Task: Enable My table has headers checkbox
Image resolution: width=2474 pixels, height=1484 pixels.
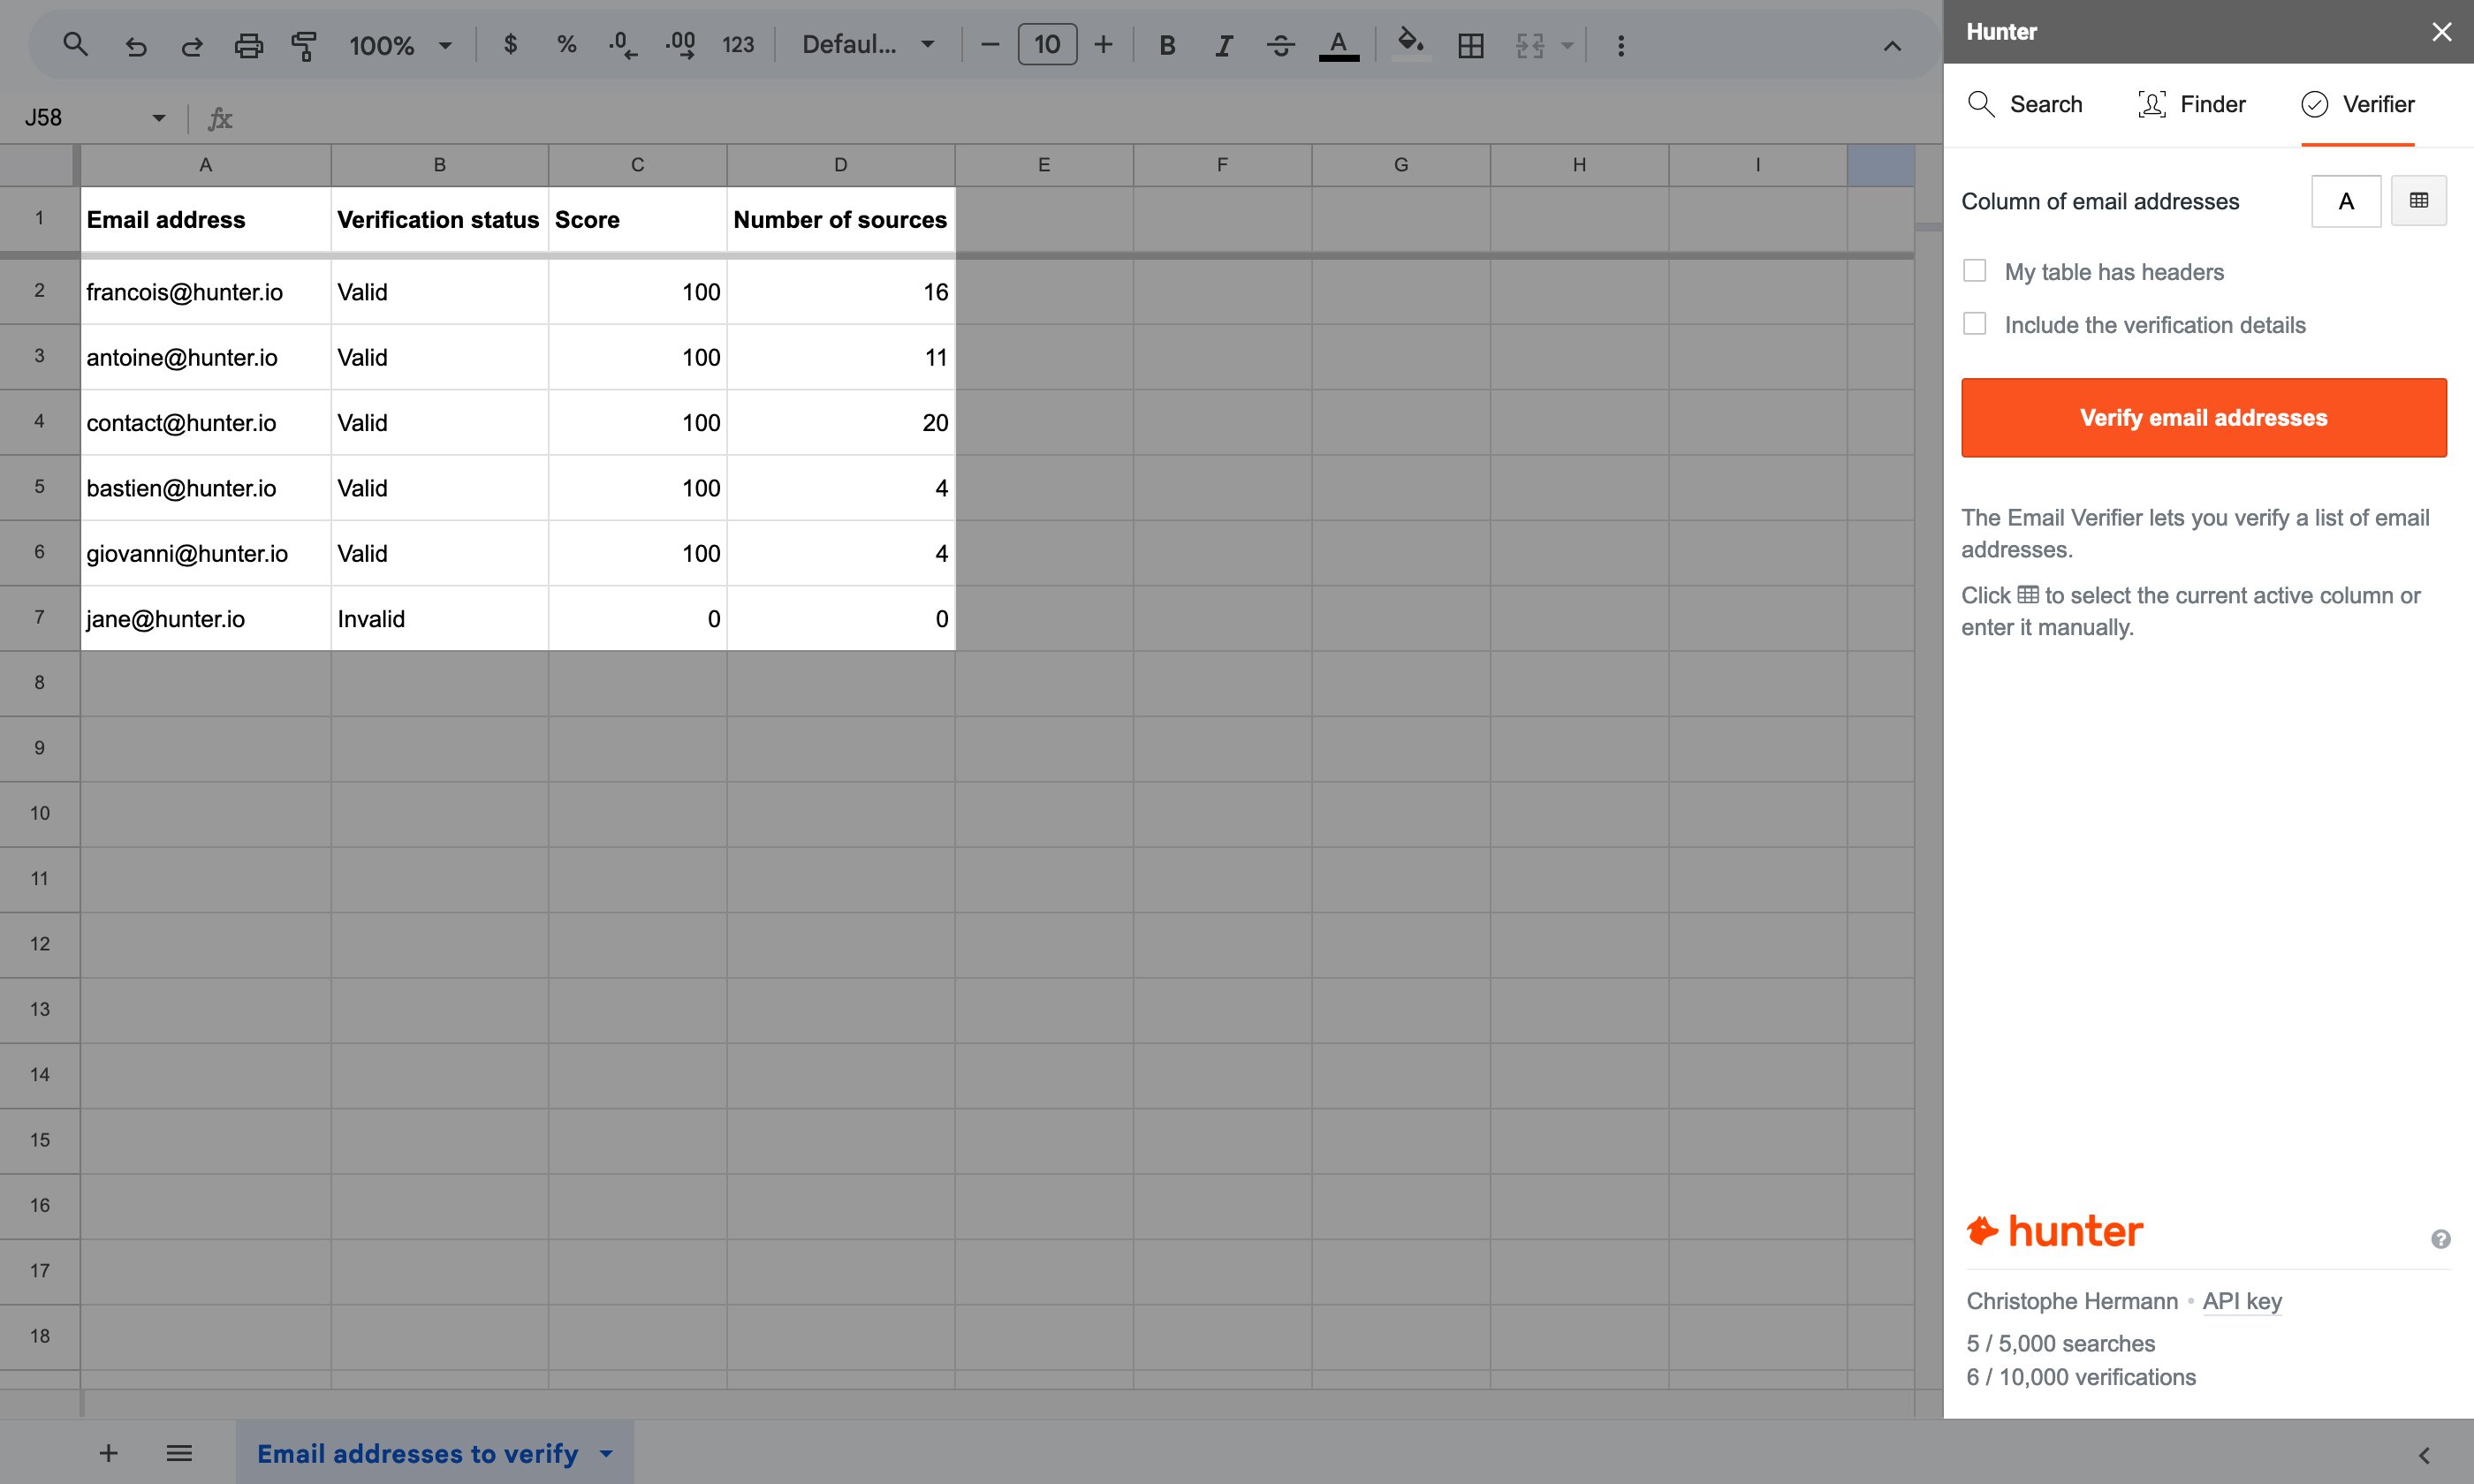Action: point(1974,271)
